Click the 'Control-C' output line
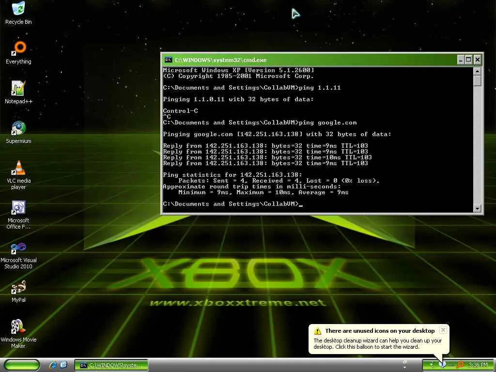Image resolution: width=496 pixels, height=372 pixels. pyautogui.click(x=180, y=111)
